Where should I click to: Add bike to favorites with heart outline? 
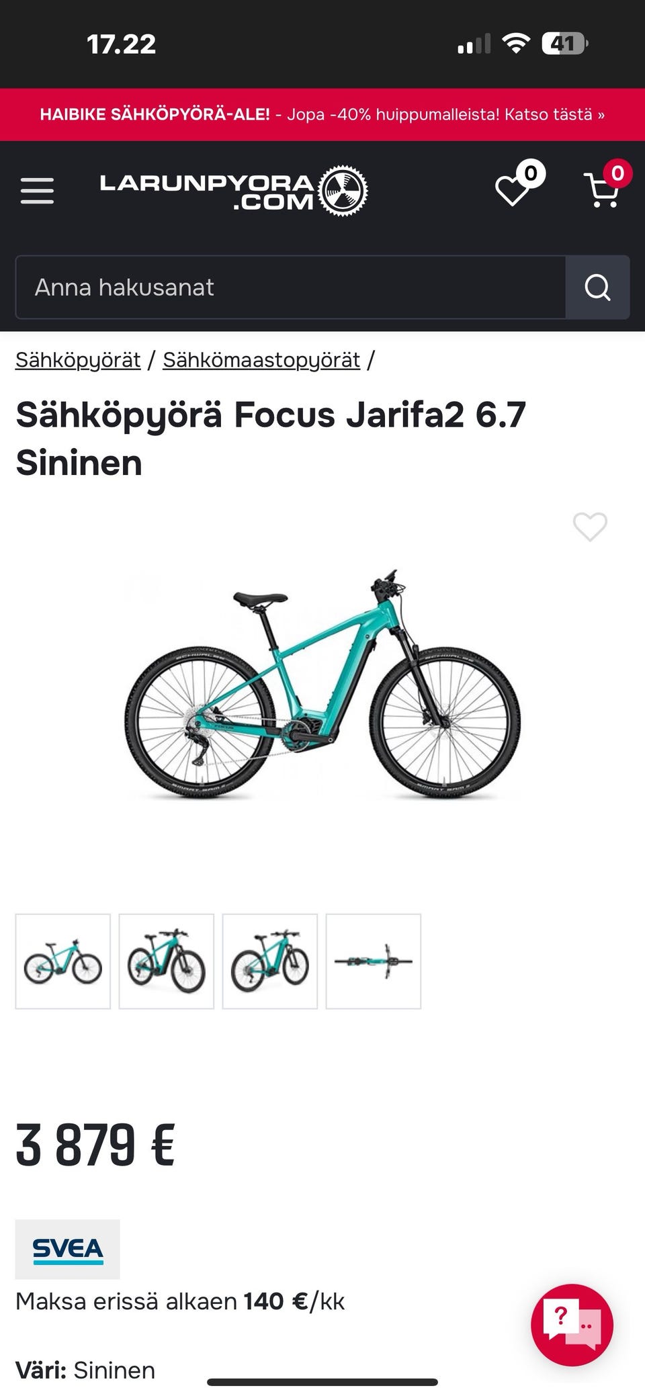(590, 527)
